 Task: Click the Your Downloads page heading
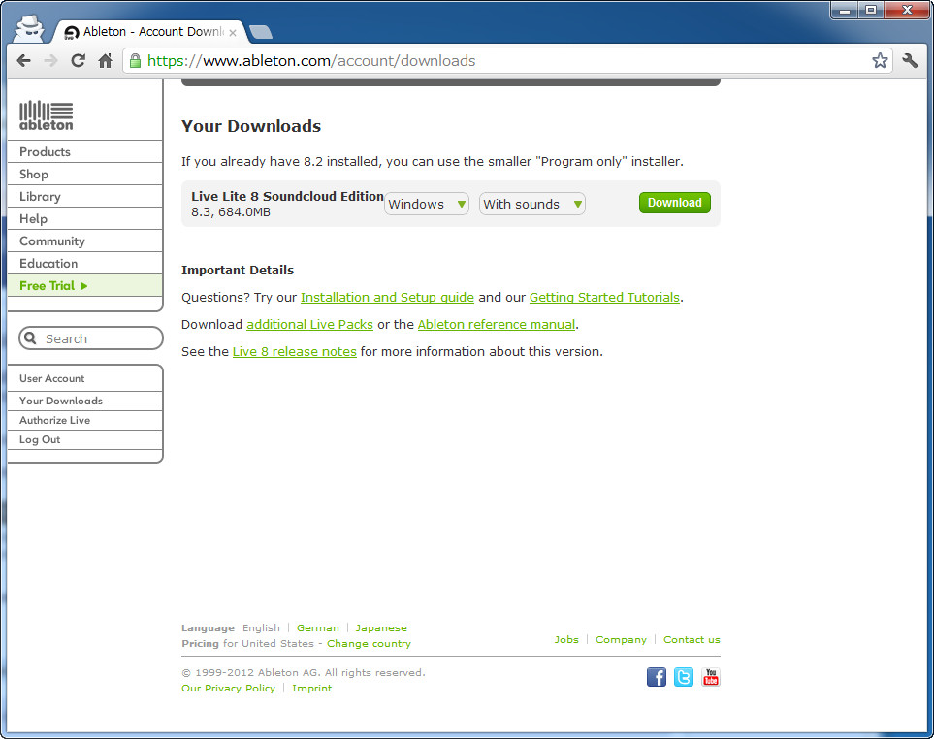[251, 126]
